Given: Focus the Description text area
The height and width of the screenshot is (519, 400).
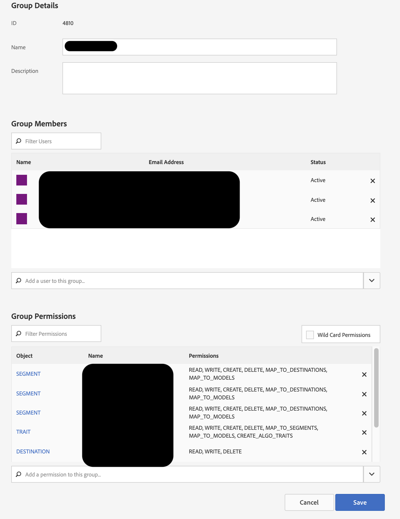Looking at the screenshot, I should [199, 78].
